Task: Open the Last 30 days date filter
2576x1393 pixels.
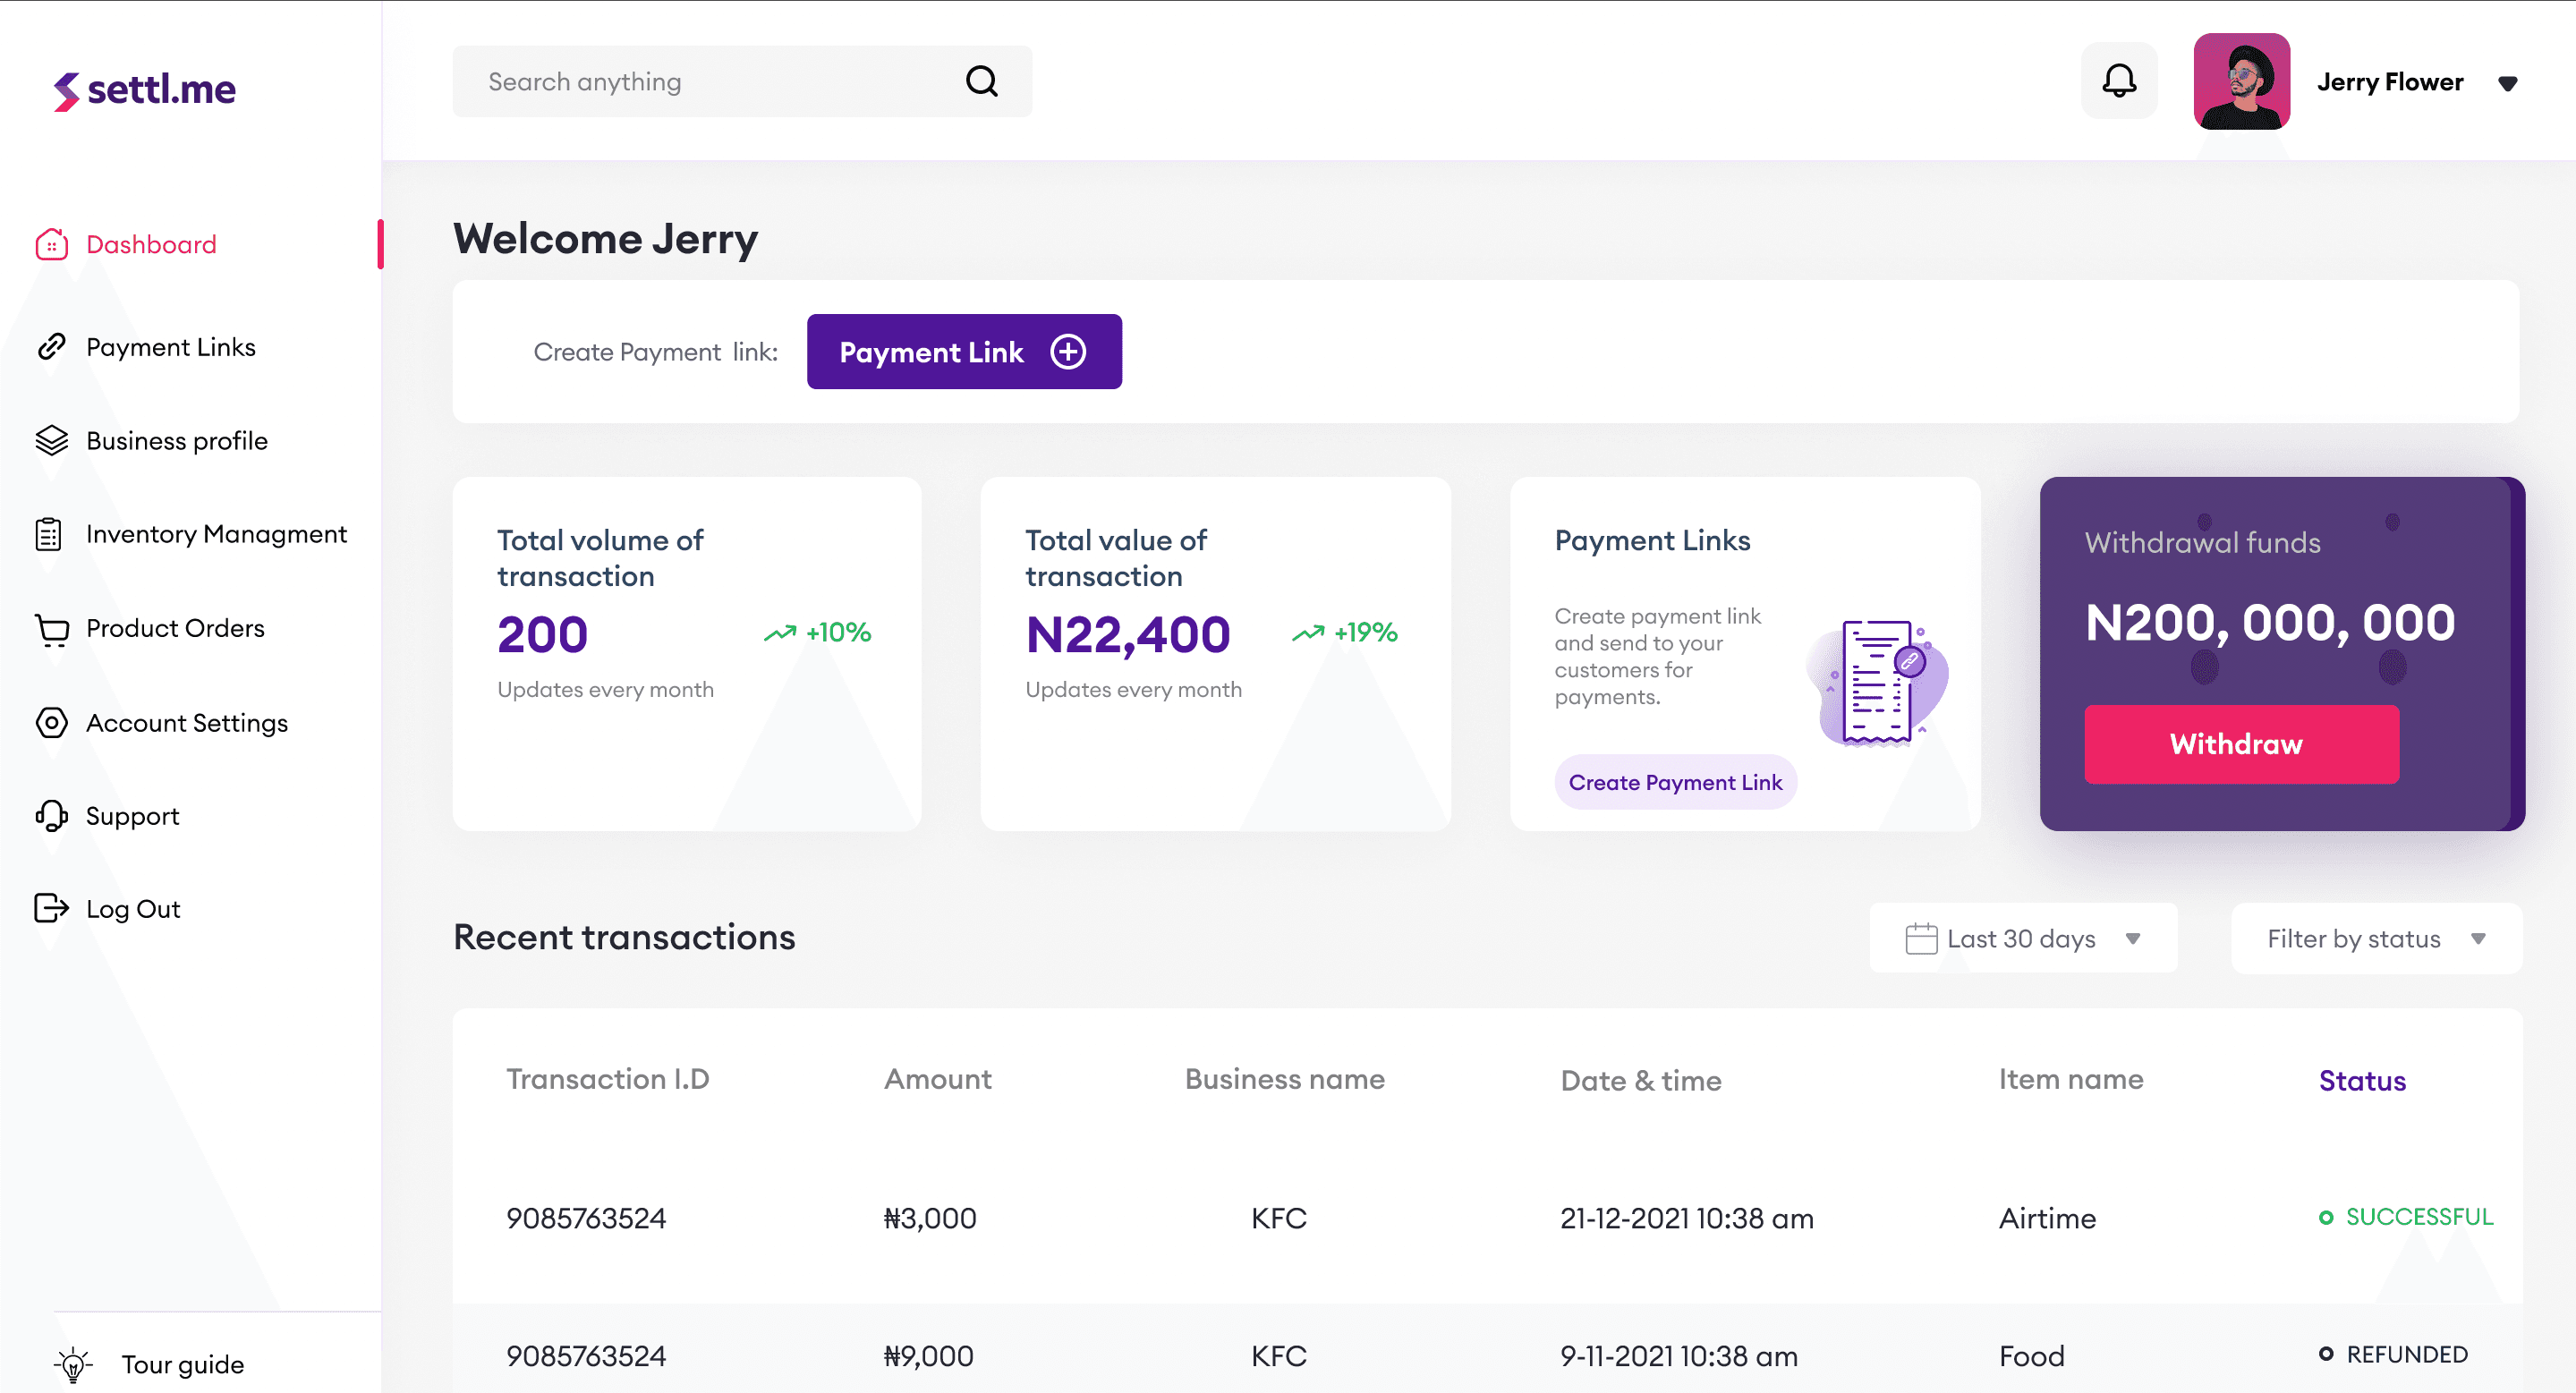Action: 2022,938
